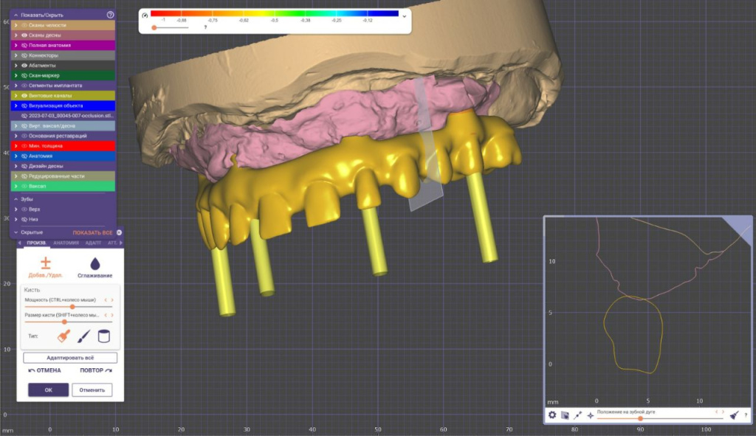Switch to the АНАТОМИЯ tab
This screenshot has width=756, height=436.
(x=66, y=243)
